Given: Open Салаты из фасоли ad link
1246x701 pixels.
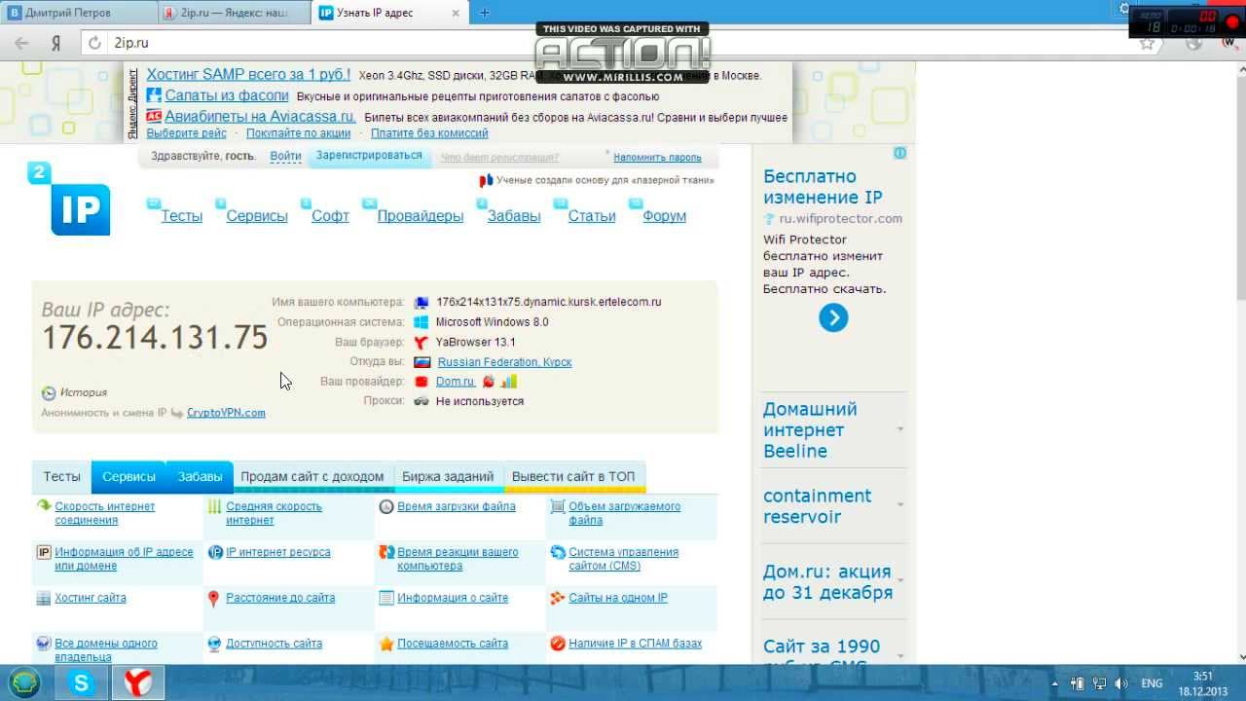Looking at the screenshot, I should click(x=227, y=95).
